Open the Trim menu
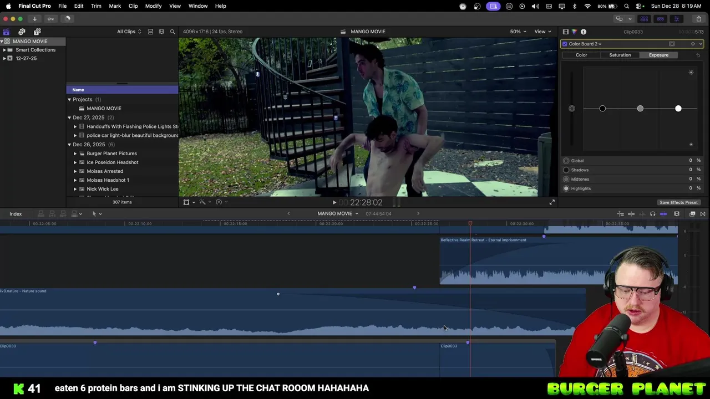Screen dimensions: 710x399 point(96,6)
